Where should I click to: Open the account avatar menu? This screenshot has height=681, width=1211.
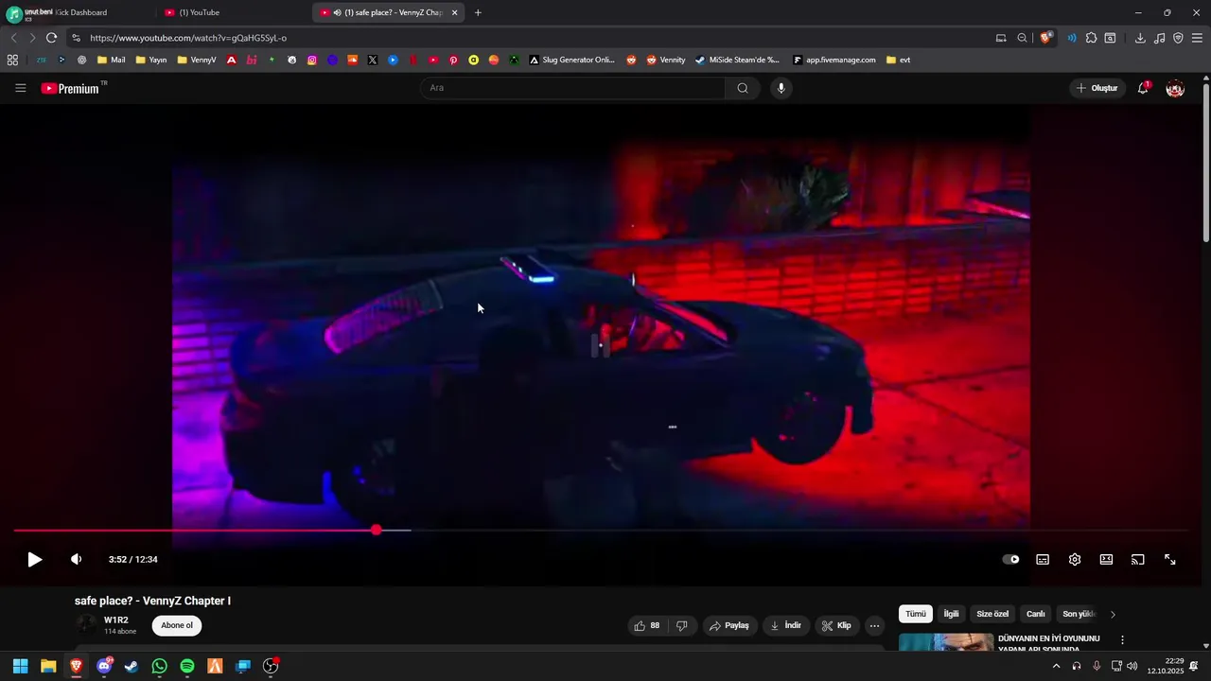(x=1175, y=88)
